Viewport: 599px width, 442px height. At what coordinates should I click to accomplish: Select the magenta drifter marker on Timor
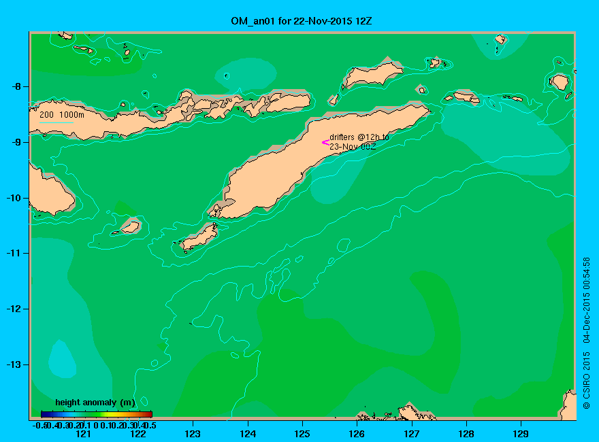tap(325, 142)
